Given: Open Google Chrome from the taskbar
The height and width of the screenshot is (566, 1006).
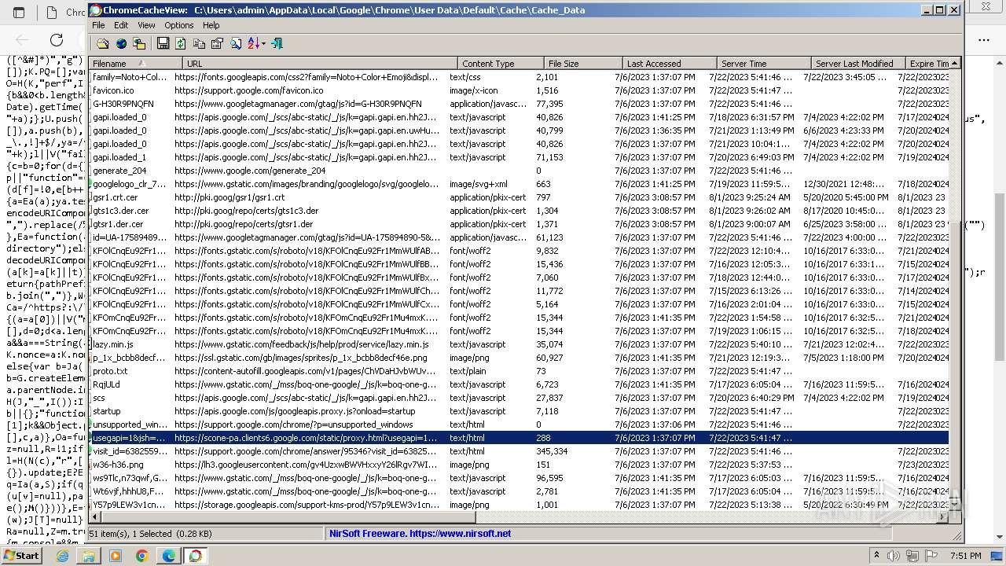Looking at the screenshot, I should (x=142, y=556).
